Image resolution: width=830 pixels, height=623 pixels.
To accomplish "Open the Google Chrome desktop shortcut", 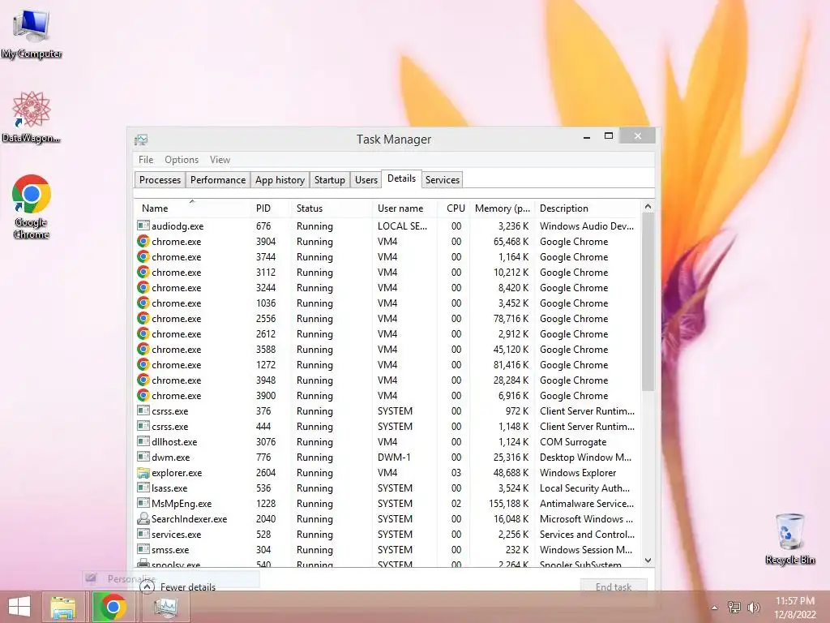I will pos(32,207).
